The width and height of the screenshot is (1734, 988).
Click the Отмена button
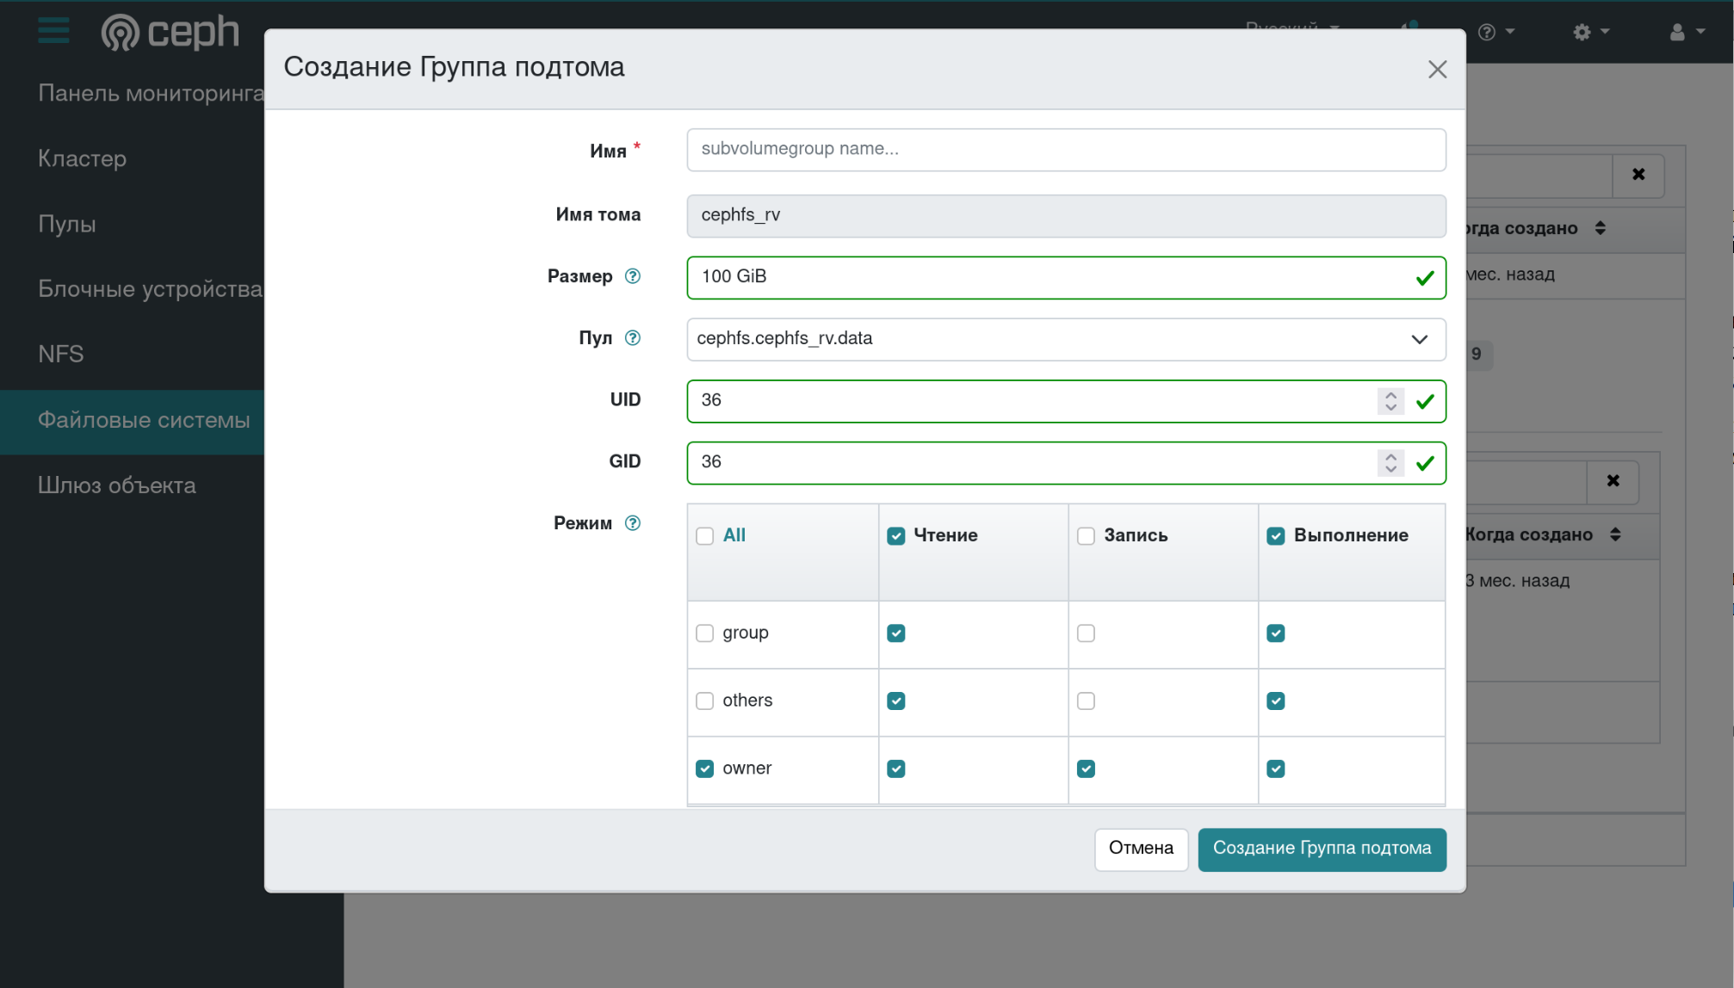point(1140,849)
